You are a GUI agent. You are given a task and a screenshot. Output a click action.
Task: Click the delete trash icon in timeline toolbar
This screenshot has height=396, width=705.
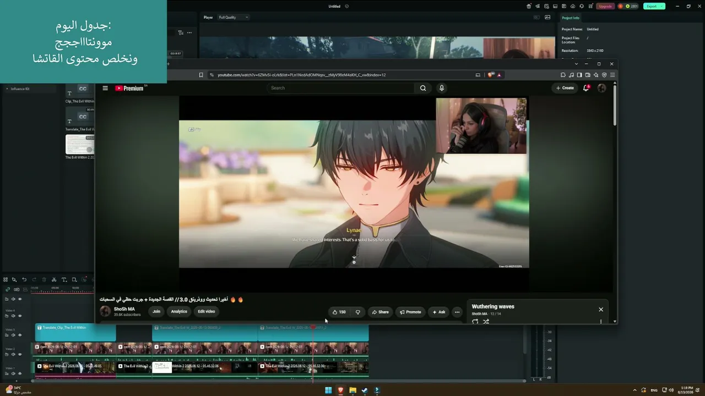coord(44,279)
